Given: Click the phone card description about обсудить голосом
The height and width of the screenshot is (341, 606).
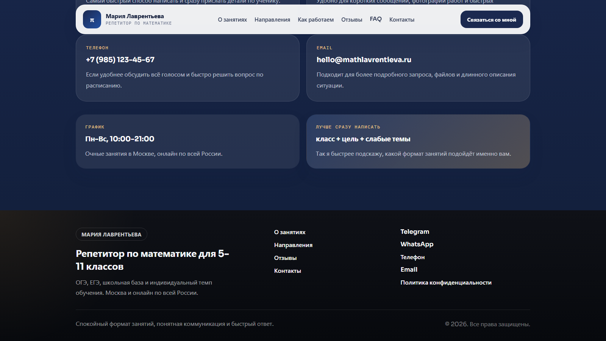Looking at the screenshot, I should pyautogui.click(x=175, y=80).
